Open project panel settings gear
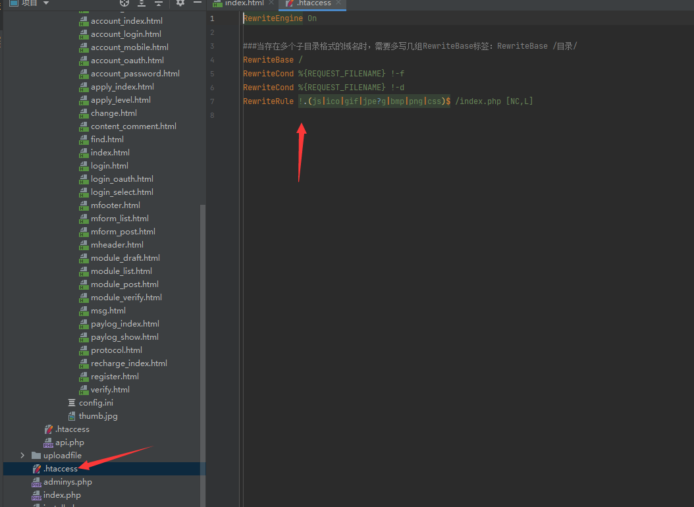The height and width of the screenshot is (507, 694). (x=180, y=3)
